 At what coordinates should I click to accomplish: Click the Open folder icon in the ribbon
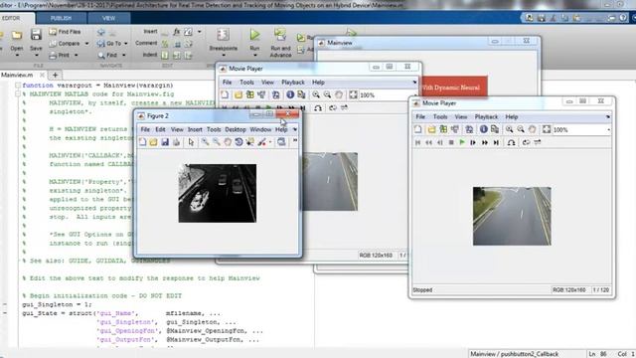[x=17, y=36]
